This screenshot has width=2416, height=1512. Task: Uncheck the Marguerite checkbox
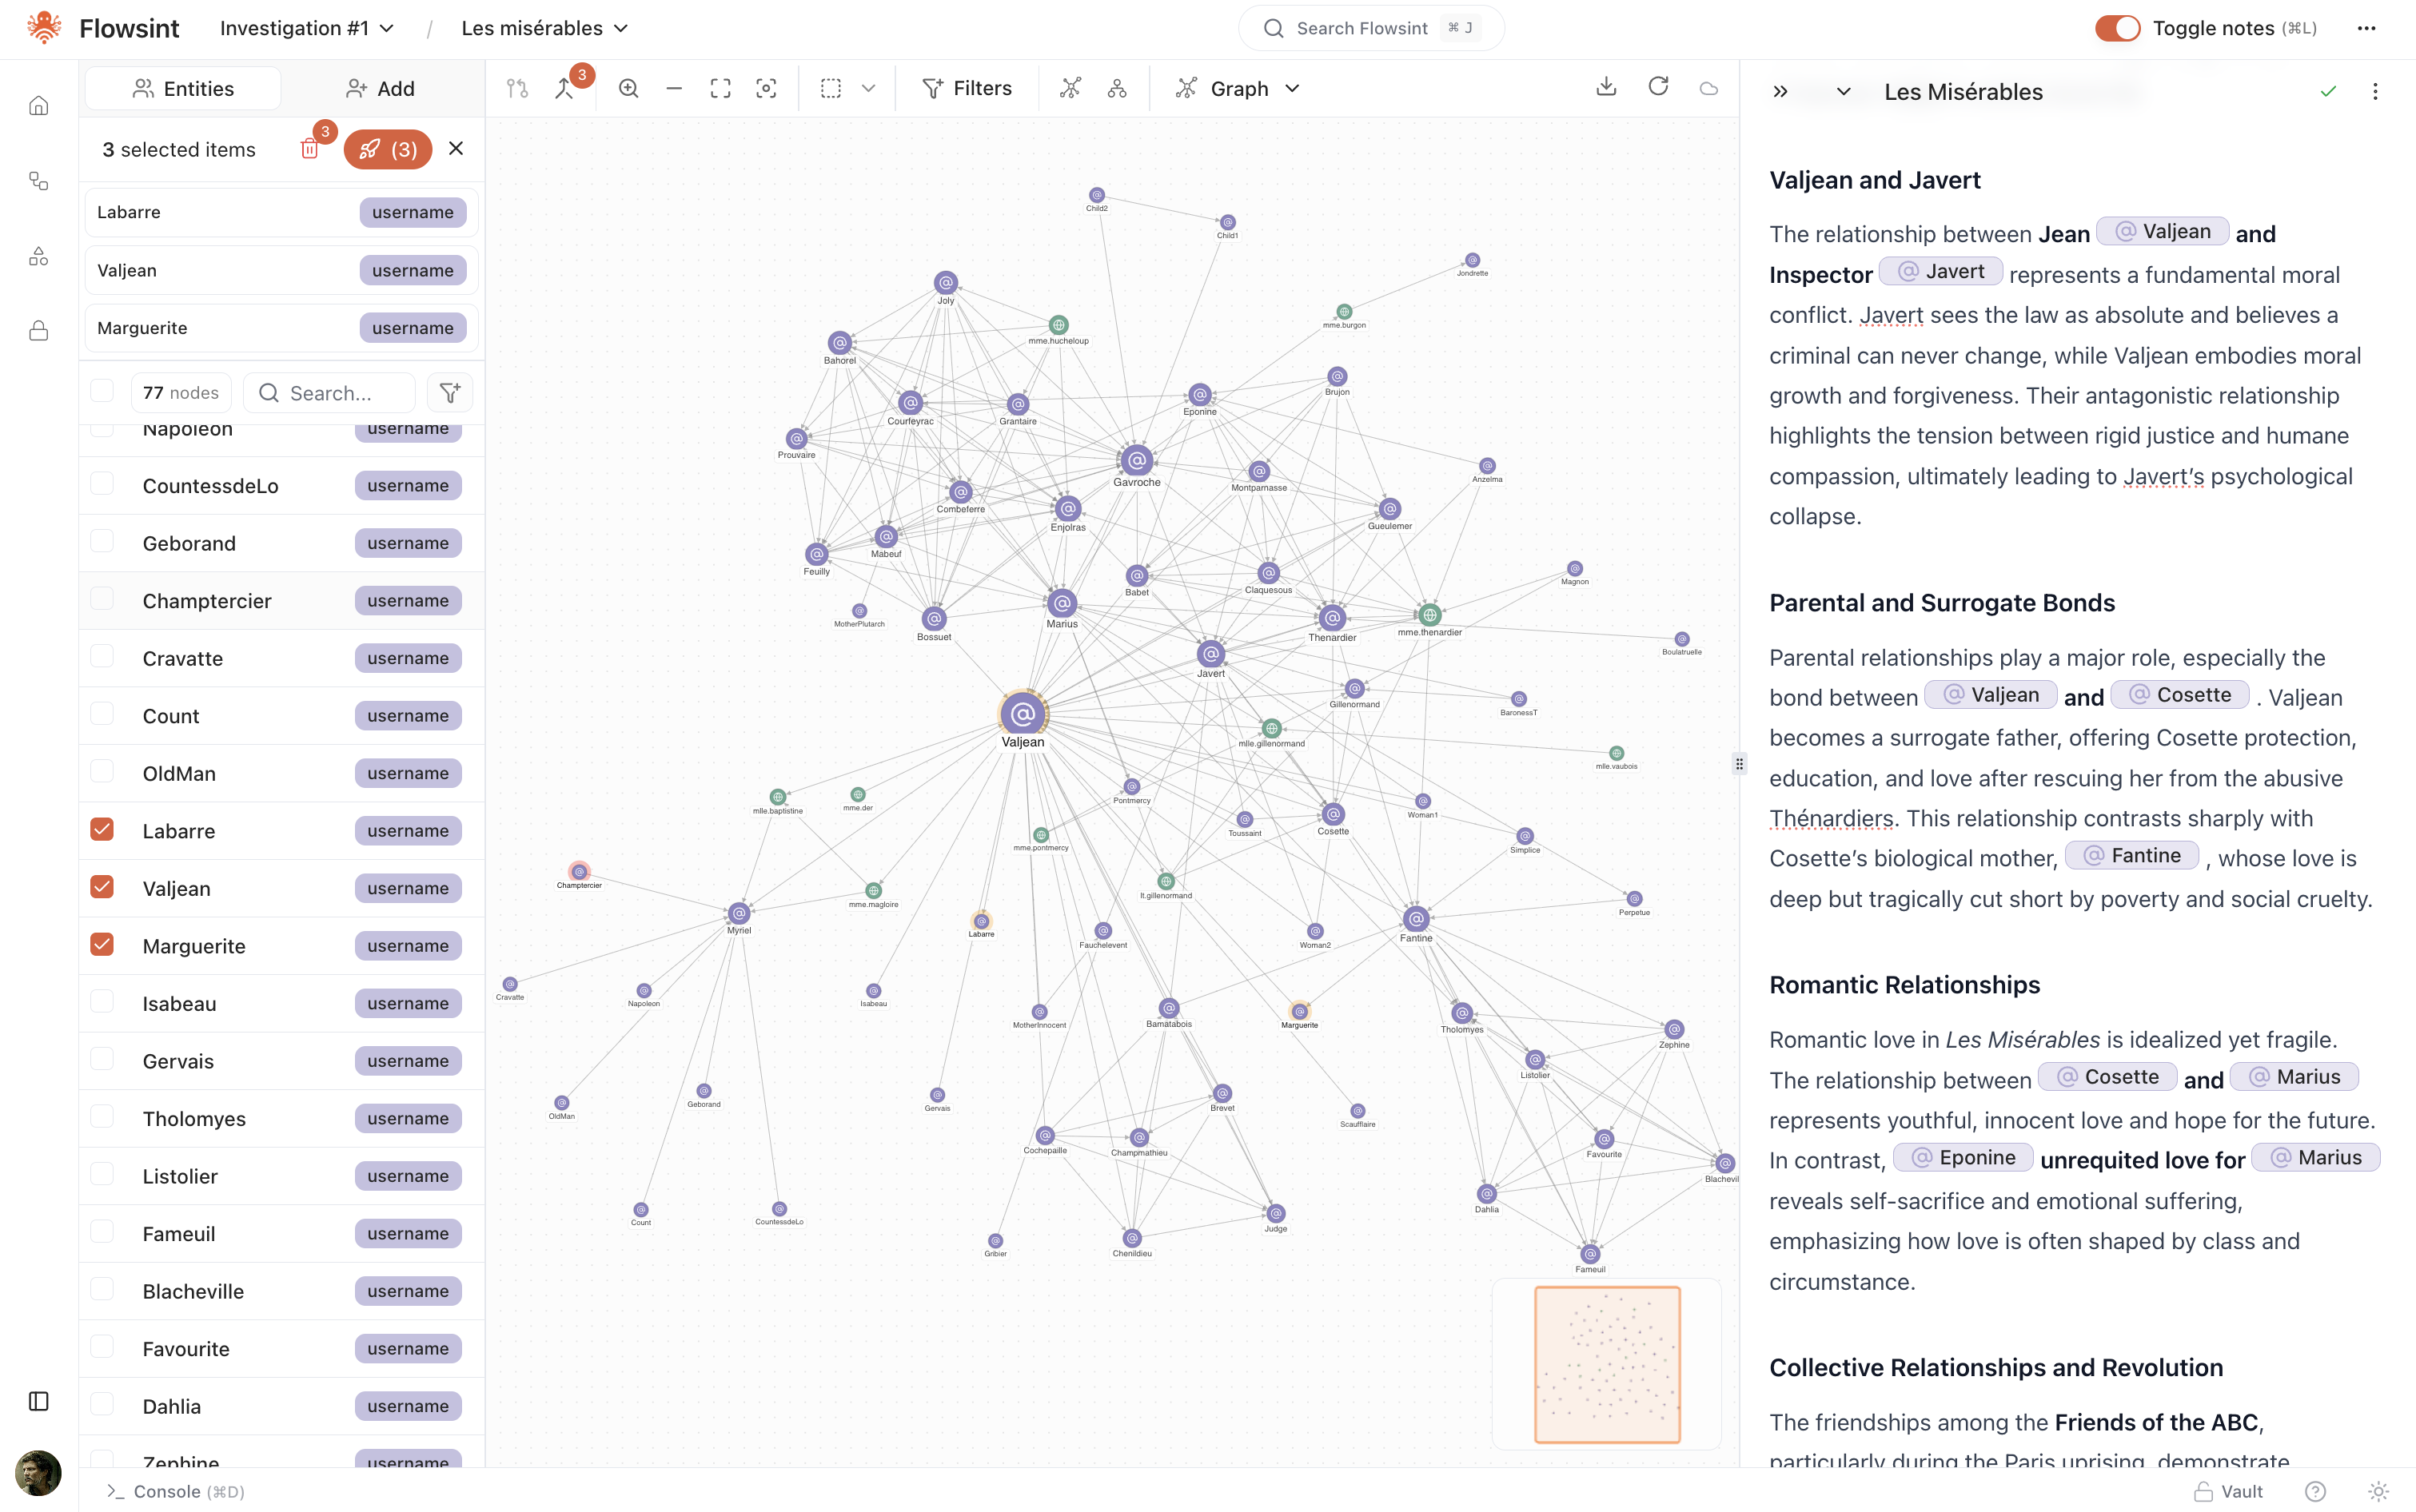(102, 945)
